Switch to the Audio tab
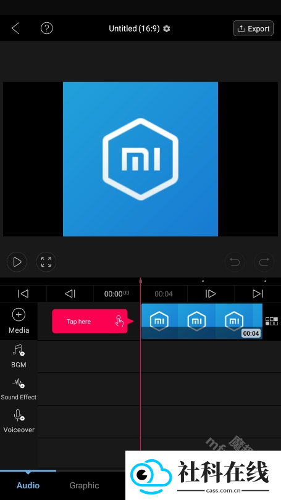The image size is (281, 500). 28,485
